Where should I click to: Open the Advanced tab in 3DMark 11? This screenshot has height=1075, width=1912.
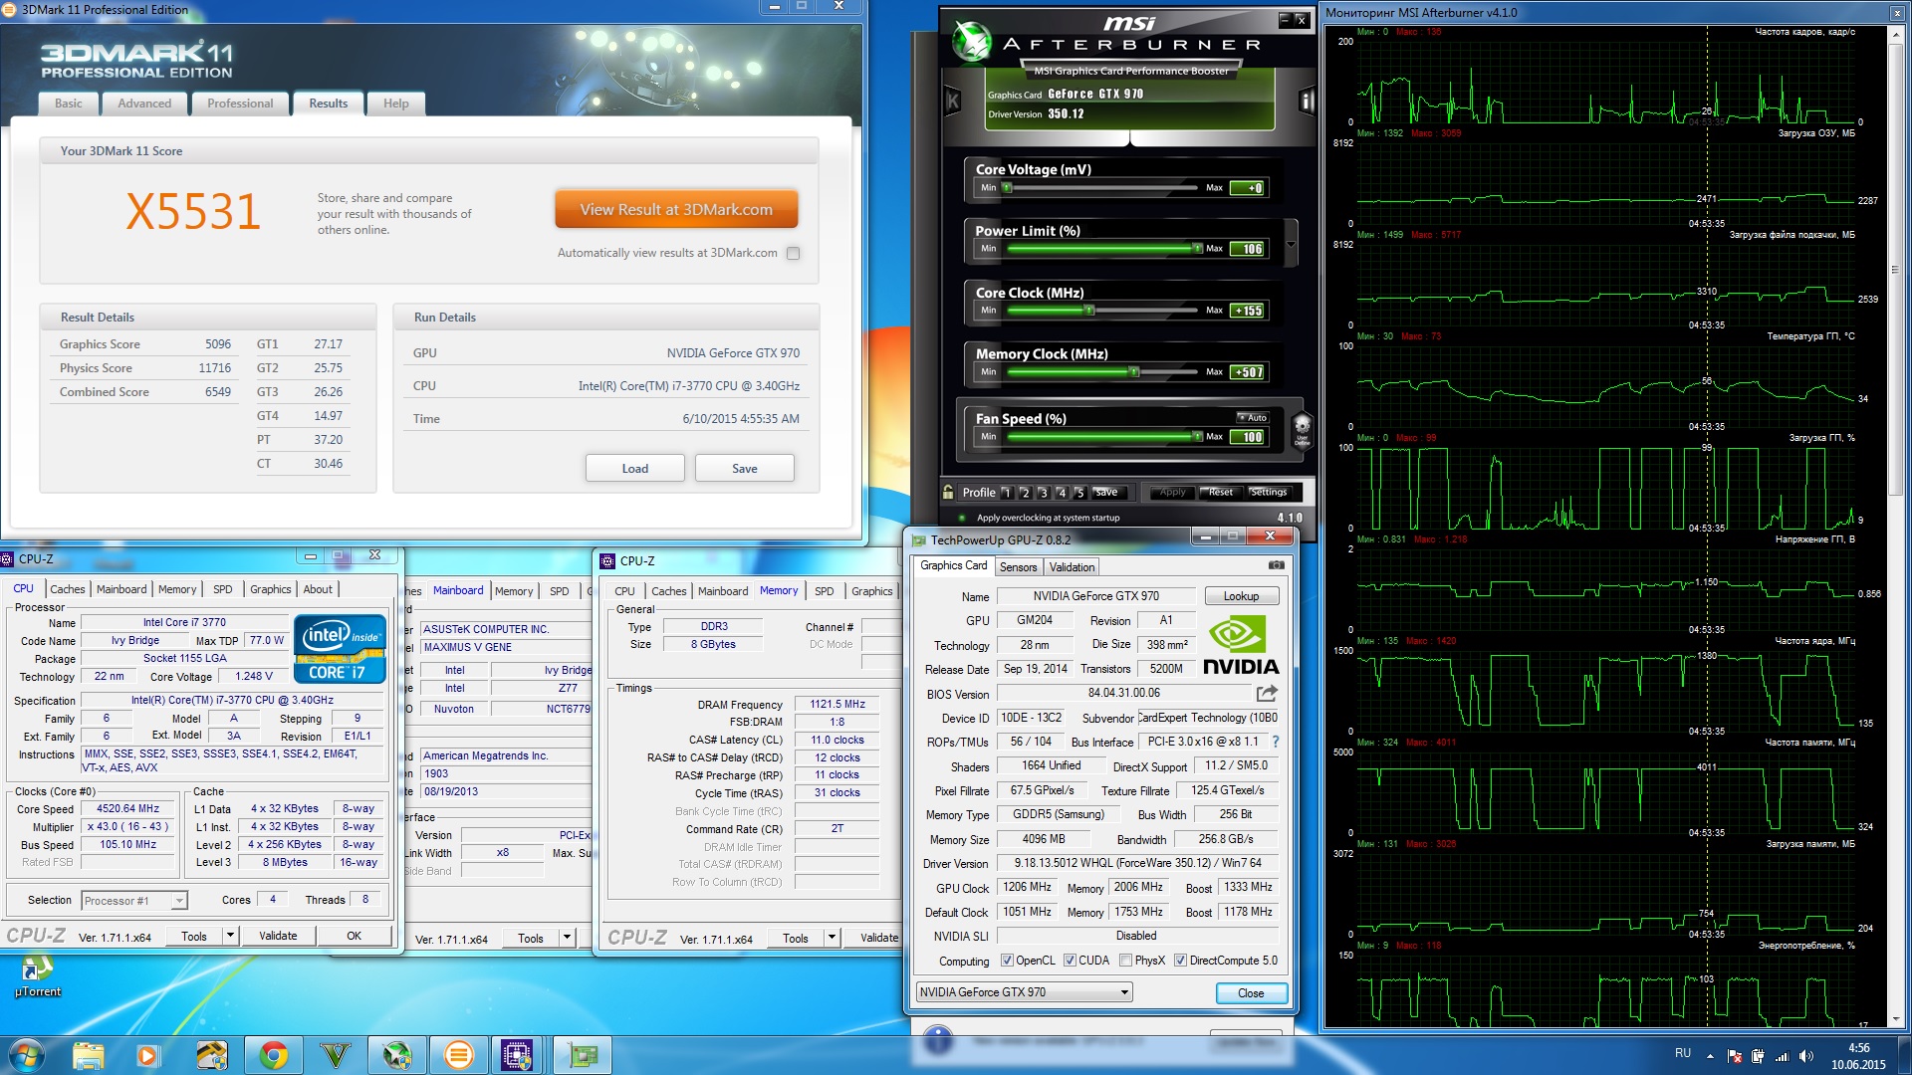click(x=144, y=104)
